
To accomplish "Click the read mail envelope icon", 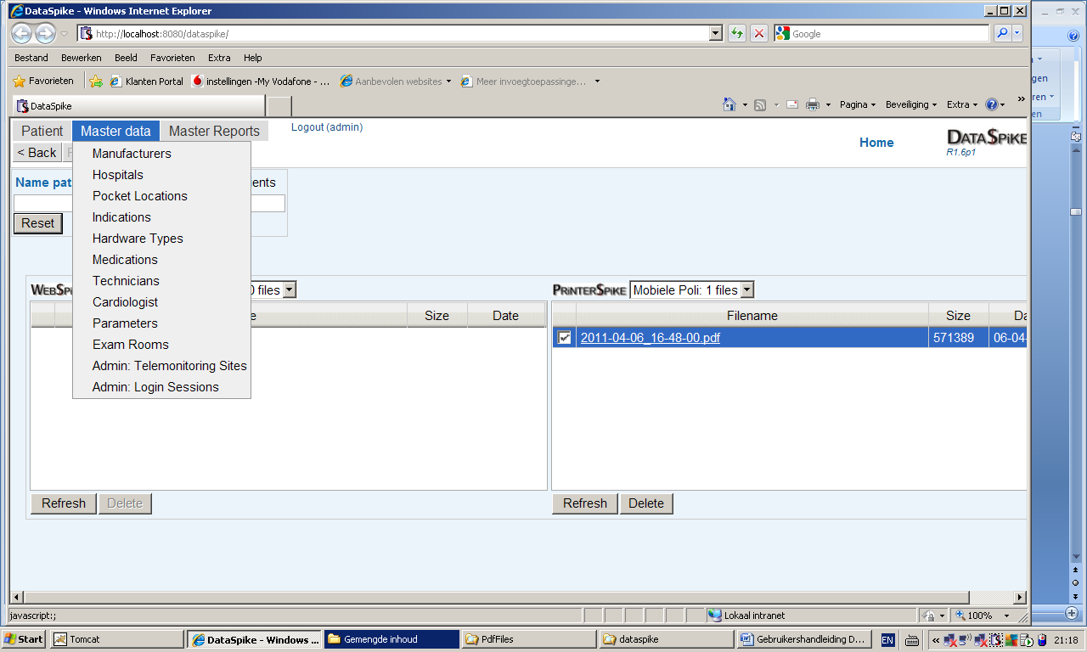I will [x=791, y=104].
